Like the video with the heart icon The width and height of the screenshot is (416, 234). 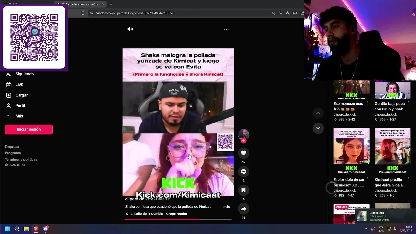tap(243, 153)
